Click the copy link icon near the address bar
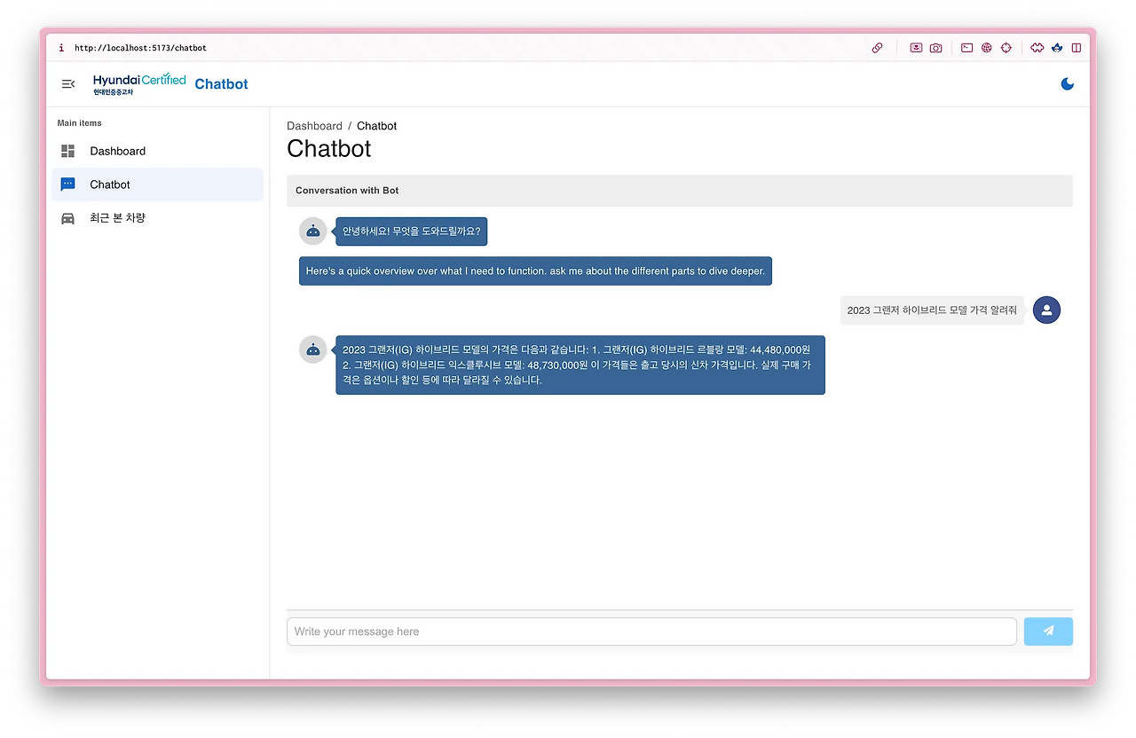The image size is (1136, 738). click(877, 48)
